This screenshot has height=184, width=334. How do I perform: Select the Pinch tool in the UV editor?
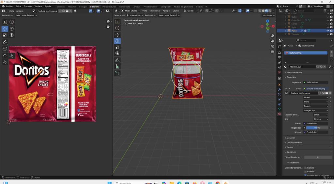pos(5,62)
